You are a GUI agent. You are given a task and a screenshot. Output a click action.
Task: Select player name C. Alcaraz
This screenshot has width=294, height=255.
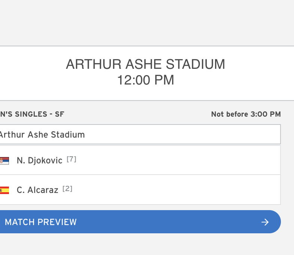pyautogui.click(x=37, y=190)
